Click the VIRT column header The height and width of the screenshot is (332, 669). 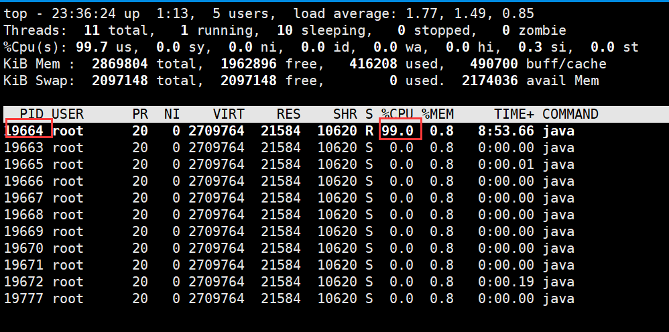pos(229,115)
